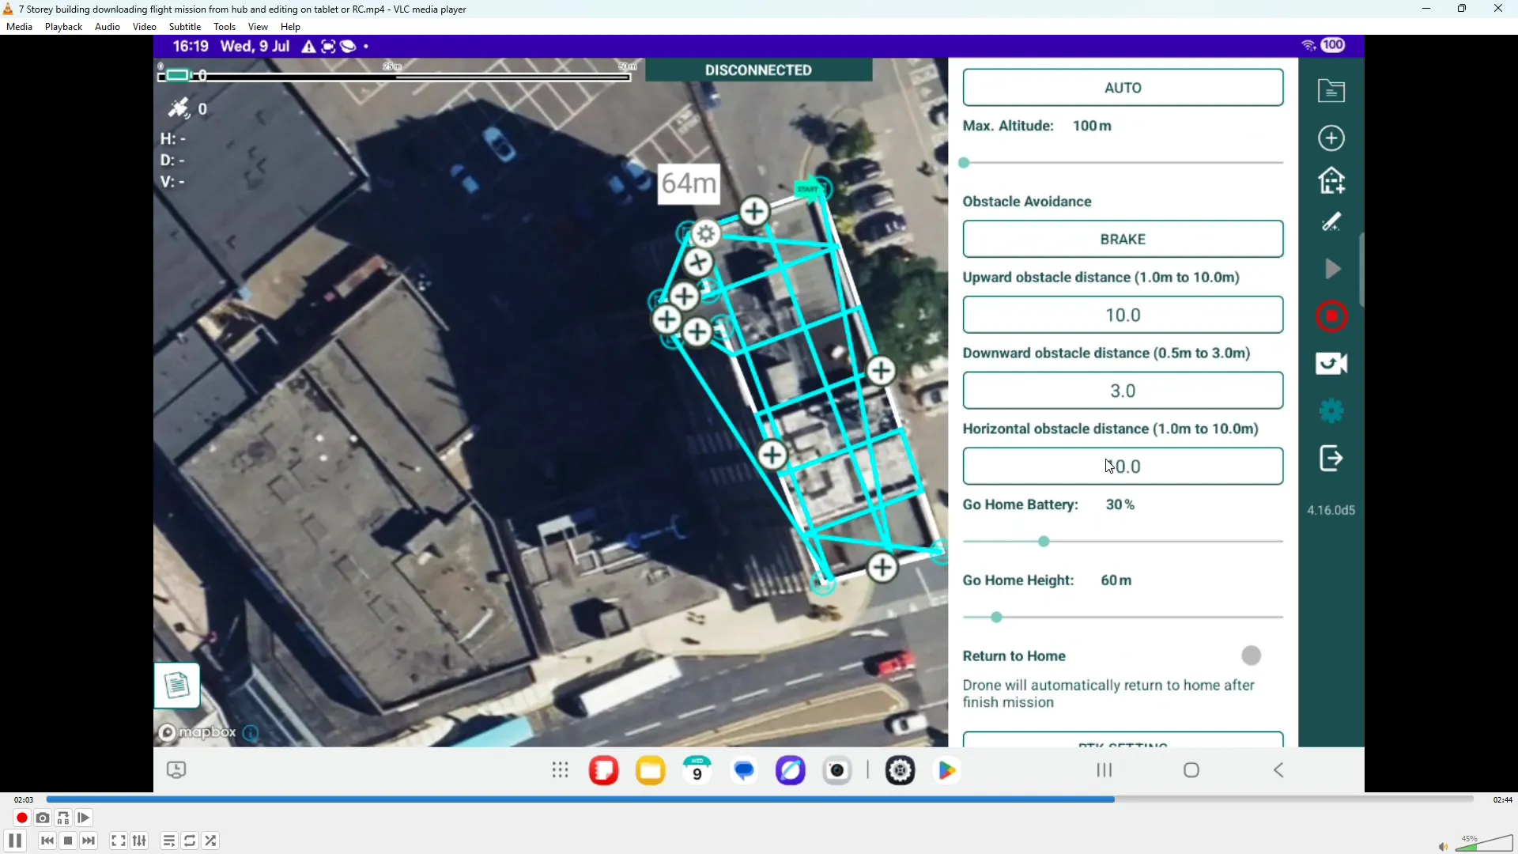Viewport: 1518px width, 854px height.
Task: Open the waypoint notes thumbnail
Action: 178,686
